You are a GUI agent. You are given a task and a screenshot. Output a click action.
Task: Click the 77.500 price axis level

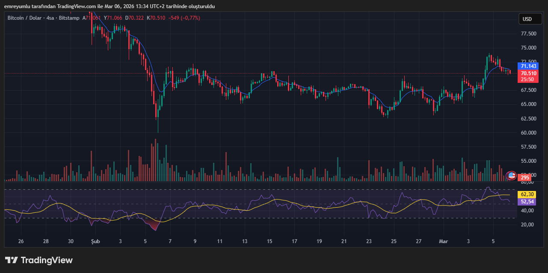(x=529, y=34)
